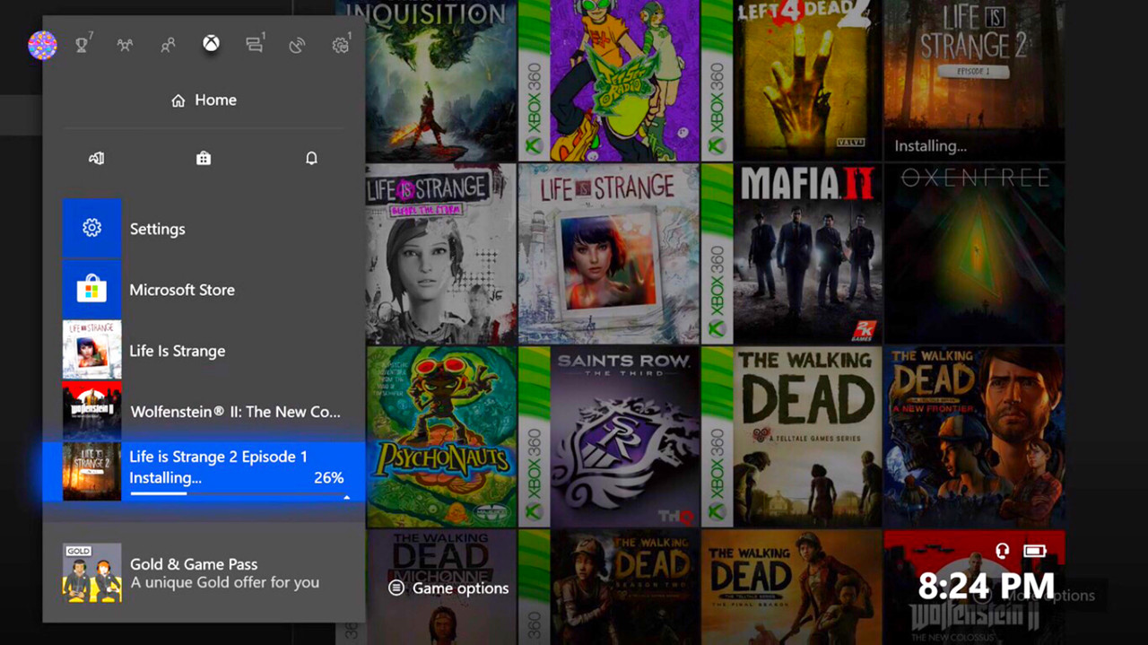Launch Life Is Strange from recent list

click(204, 351)
